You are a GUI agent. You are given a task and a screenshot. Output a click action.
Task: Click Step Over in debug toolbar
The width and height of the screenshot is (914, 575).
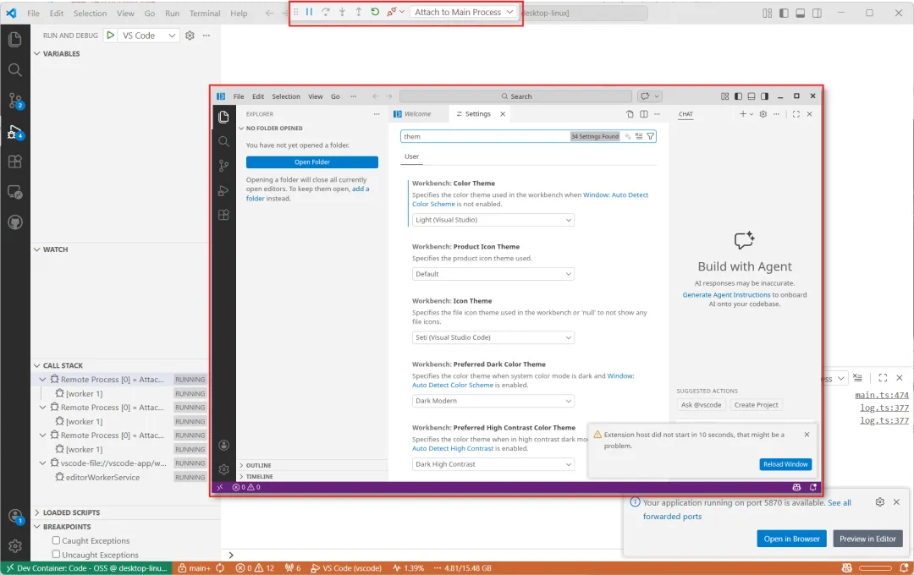pyautogui.click(x=326, y=12)
